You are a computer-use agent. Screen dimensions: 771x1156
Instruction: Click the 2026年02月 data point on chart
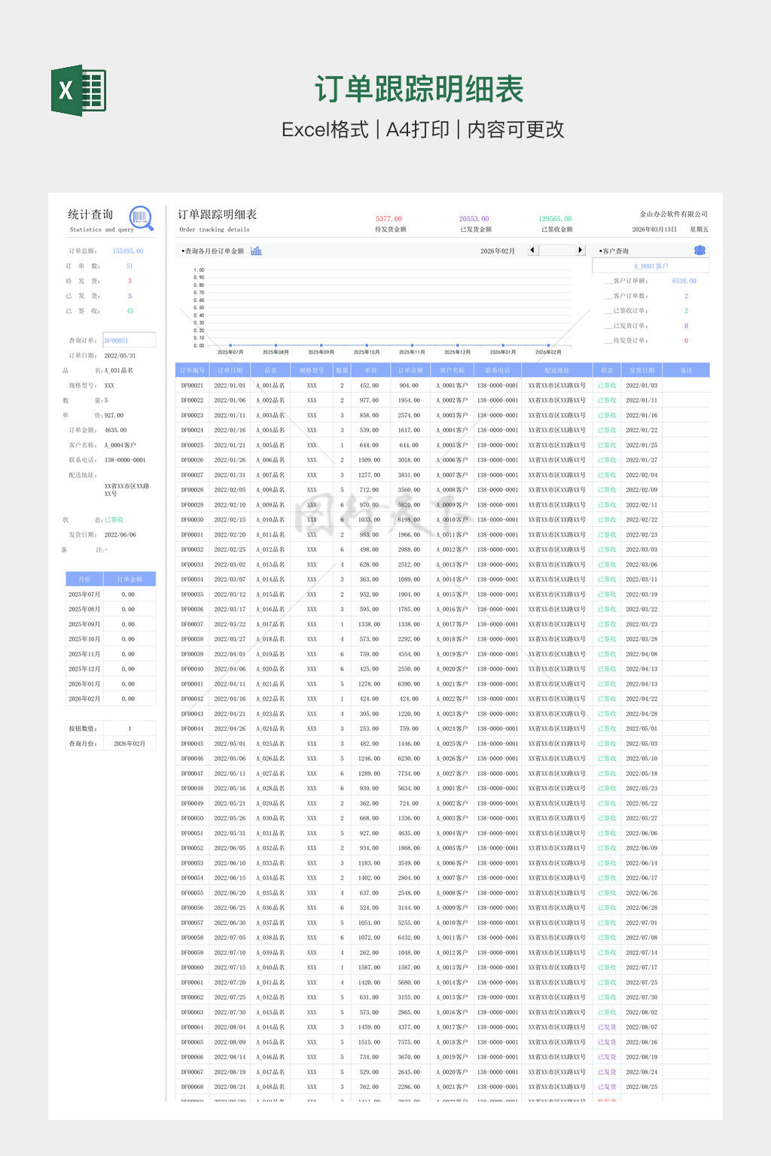click(548, 345)
